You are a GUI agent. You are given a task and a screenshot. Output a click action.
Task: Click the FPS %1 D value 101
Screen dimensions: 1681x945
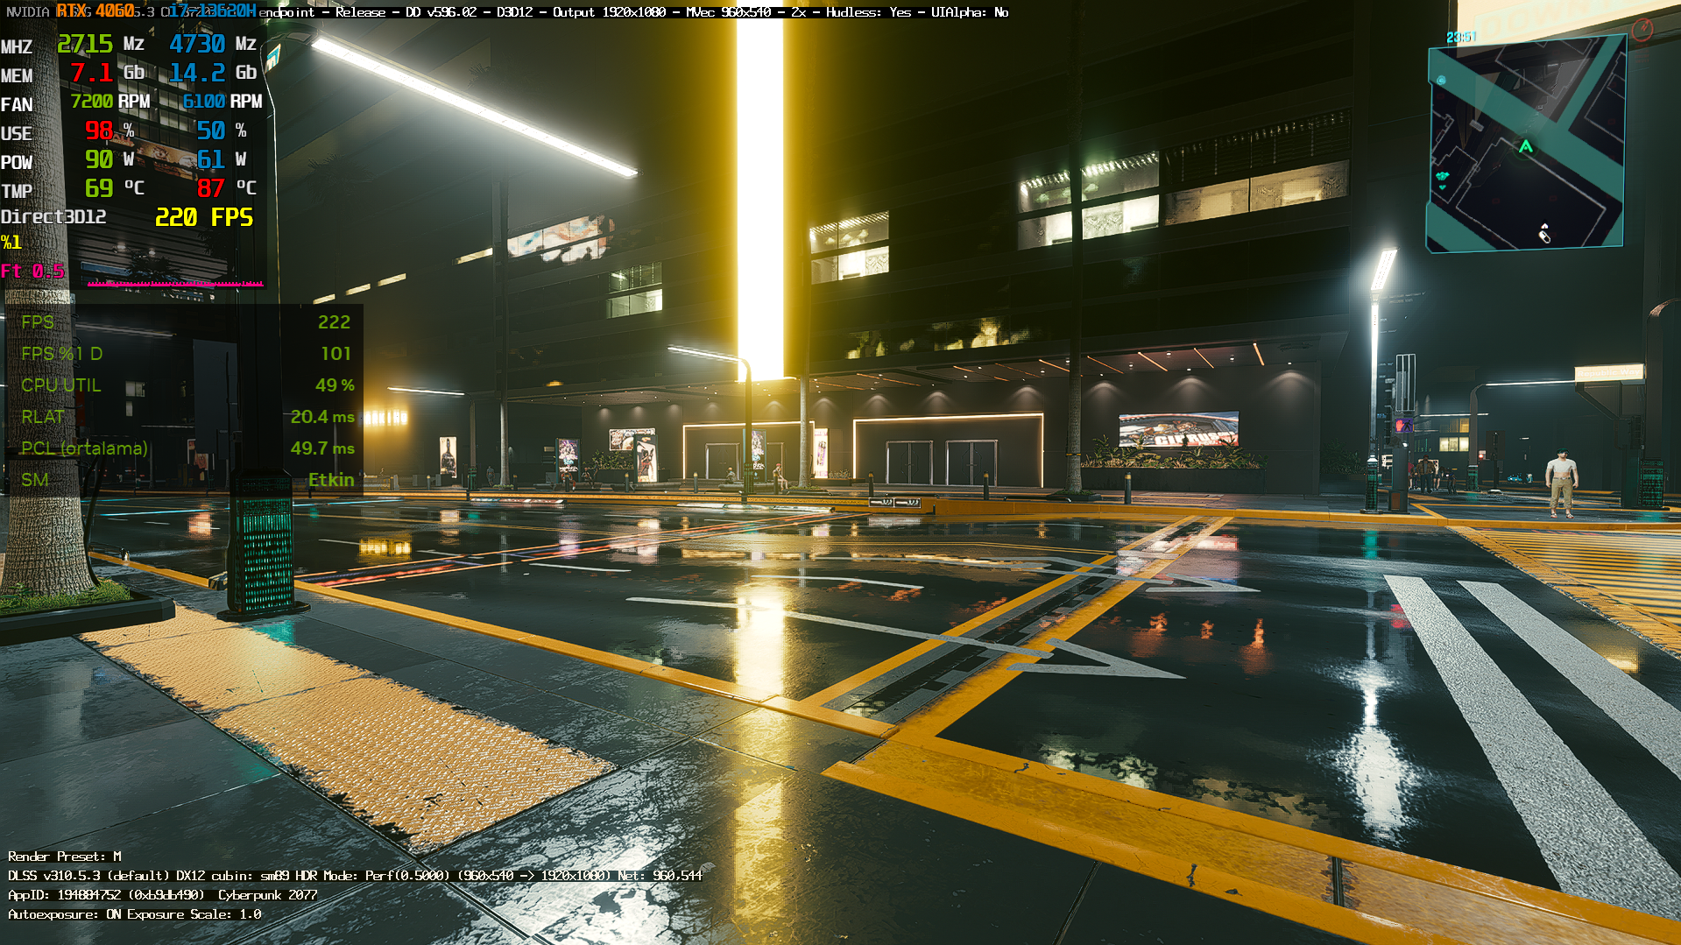tap(335, 354)
